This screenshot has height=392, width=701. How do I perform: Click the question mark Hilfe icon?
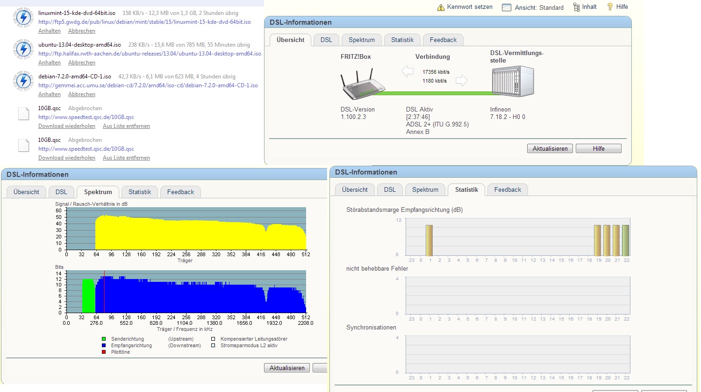(610, 7)
